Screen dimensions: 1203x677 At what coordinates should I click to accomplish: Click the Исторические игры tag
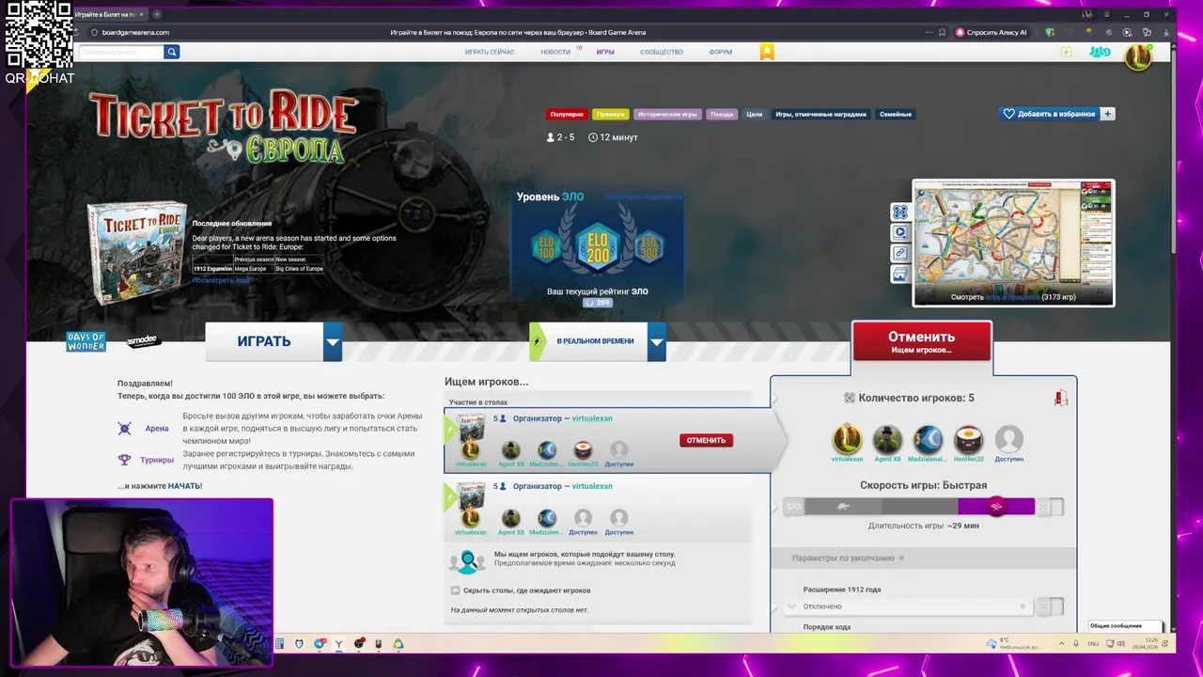click(x=667, y=114)
